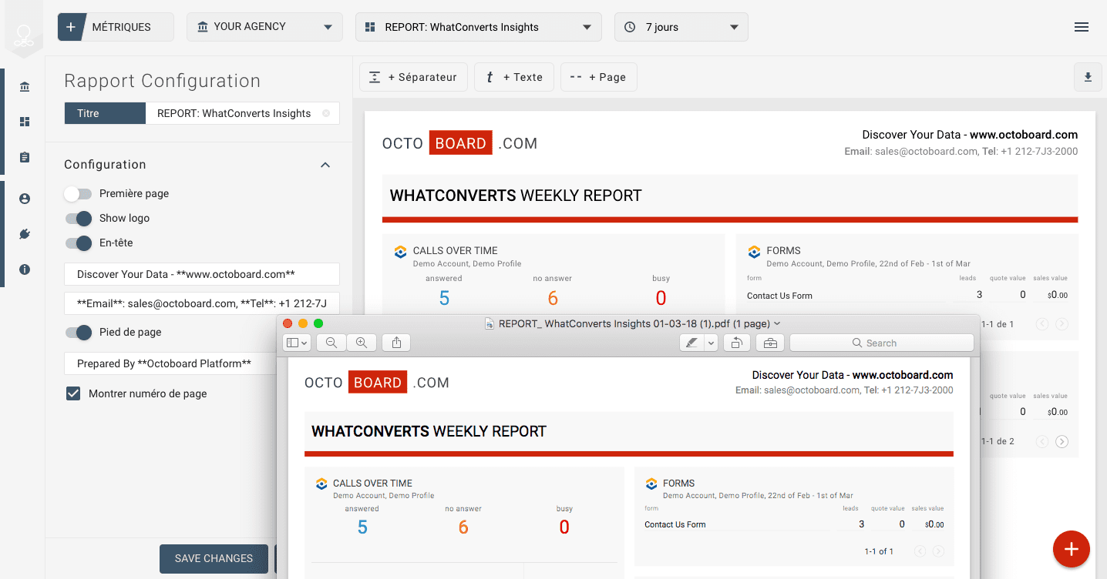Viewport: 1107px width, 579px height.
Task: Open the dashboards grid icon in the sidebar
Action: tap(25, 122)
